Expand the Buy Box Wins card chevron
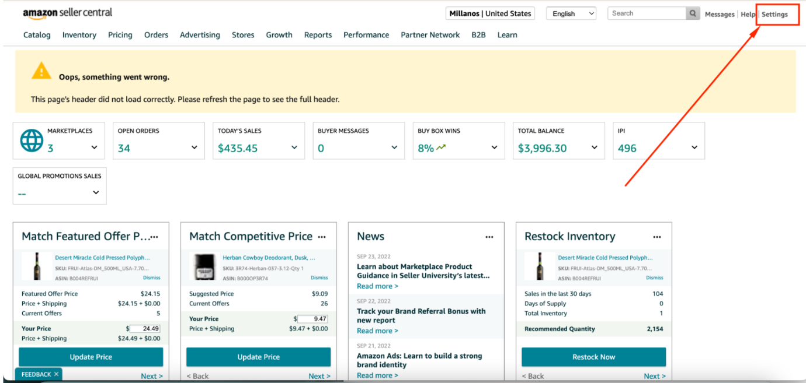This screenshot has height=383, width=806. (x=494, y=147)
